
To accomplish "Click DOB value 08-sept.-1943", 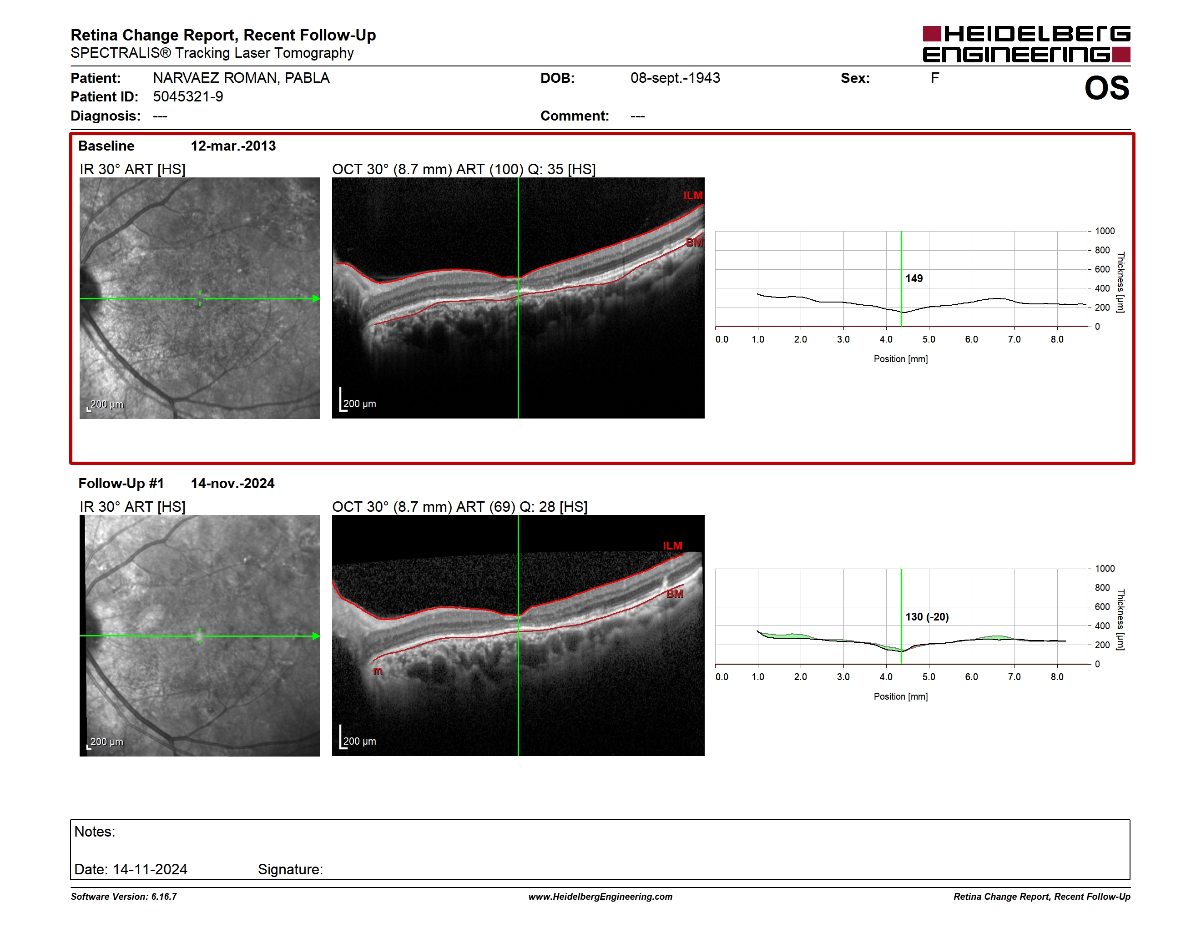I will point(675,78).
